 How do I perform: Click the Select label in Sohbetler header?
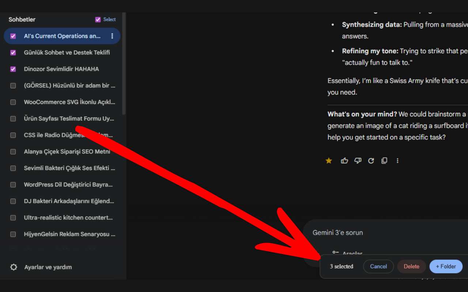(109, 20)
